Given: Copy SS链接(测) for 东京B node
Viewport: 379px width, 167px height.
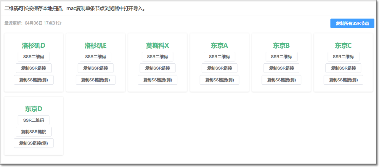Looking at the screenshot, I should [x=281, y=80].
